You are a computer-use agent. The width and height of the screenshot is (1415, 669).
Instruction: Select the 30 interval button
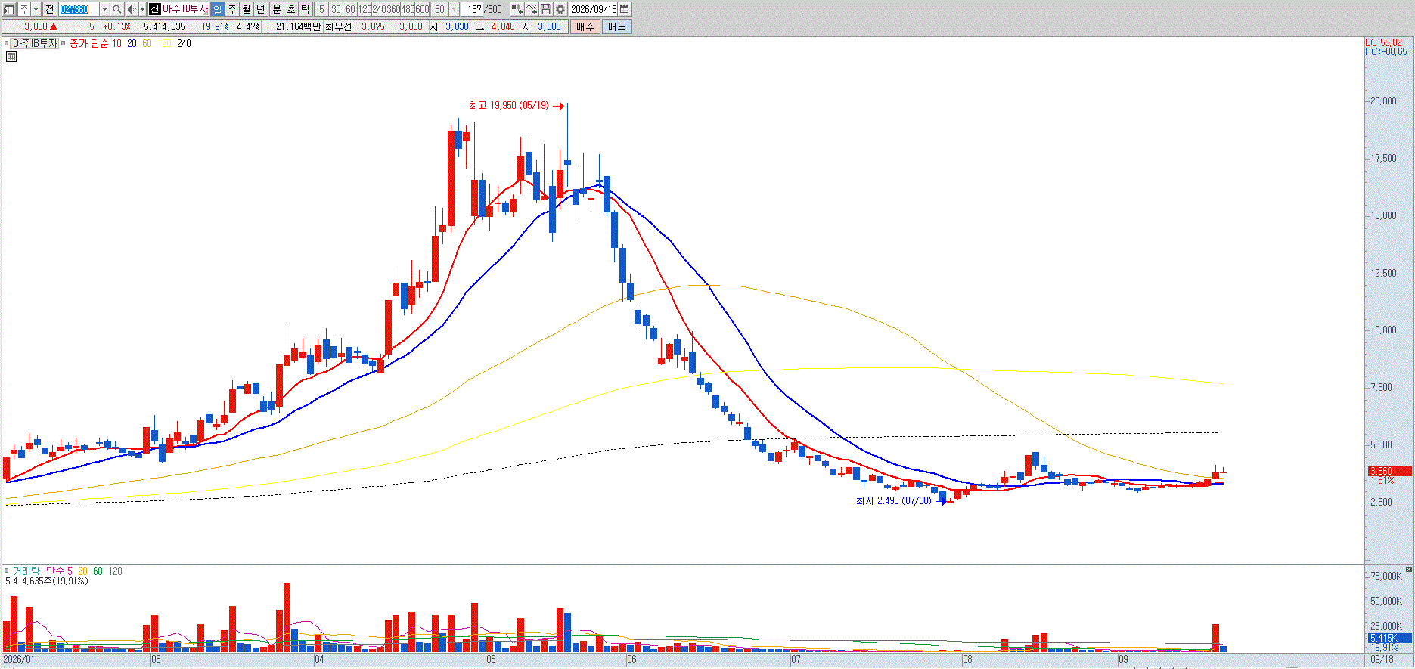pos(336,9)
